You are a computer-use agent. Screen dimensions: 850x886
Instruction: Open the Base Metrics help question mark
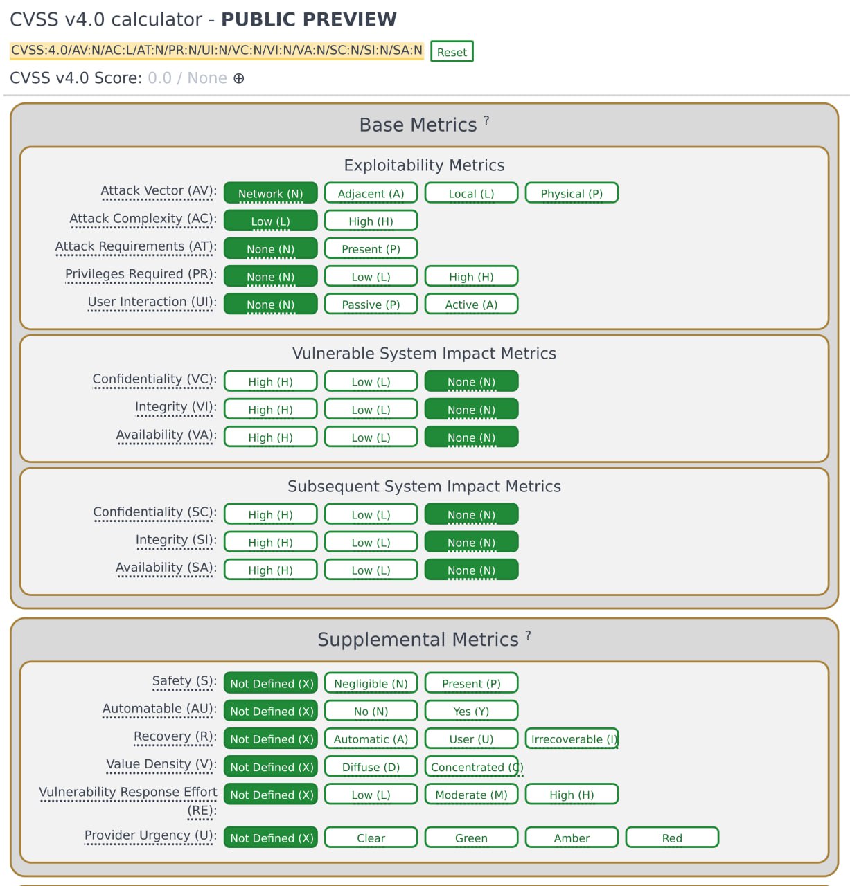click(x=486, y=120)
